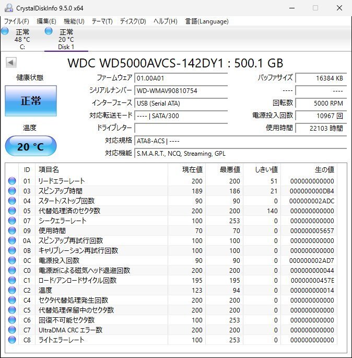Click the rotation rate value 5000 RPM
This screenshot has width=352, height=358.
(321, 103)
